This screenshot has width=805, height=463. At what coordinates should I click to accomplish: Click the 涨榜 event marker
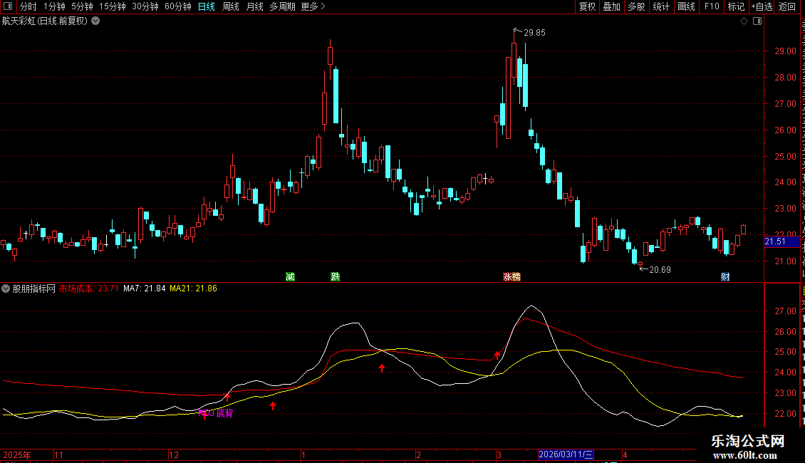click(512, 276)
